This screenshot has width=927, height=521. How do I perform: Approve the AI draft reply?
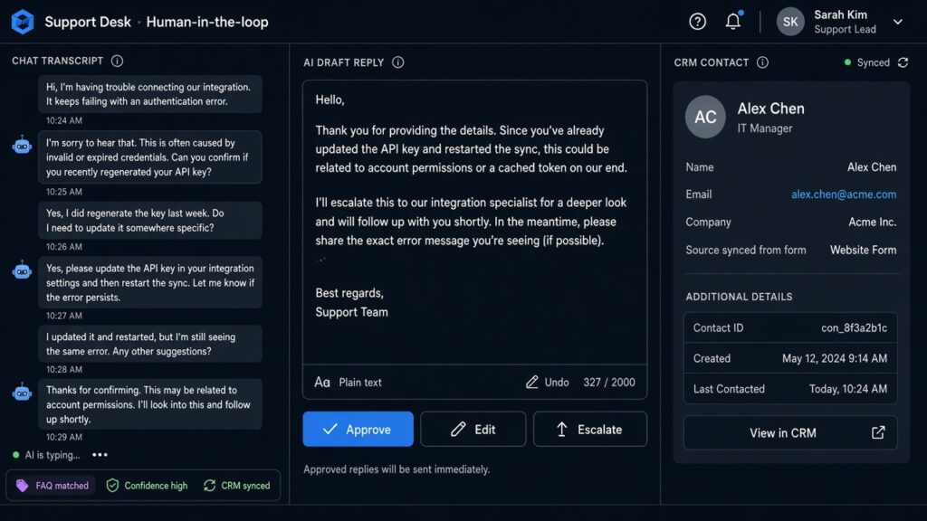pyautogui.click(x=358, y=430)
